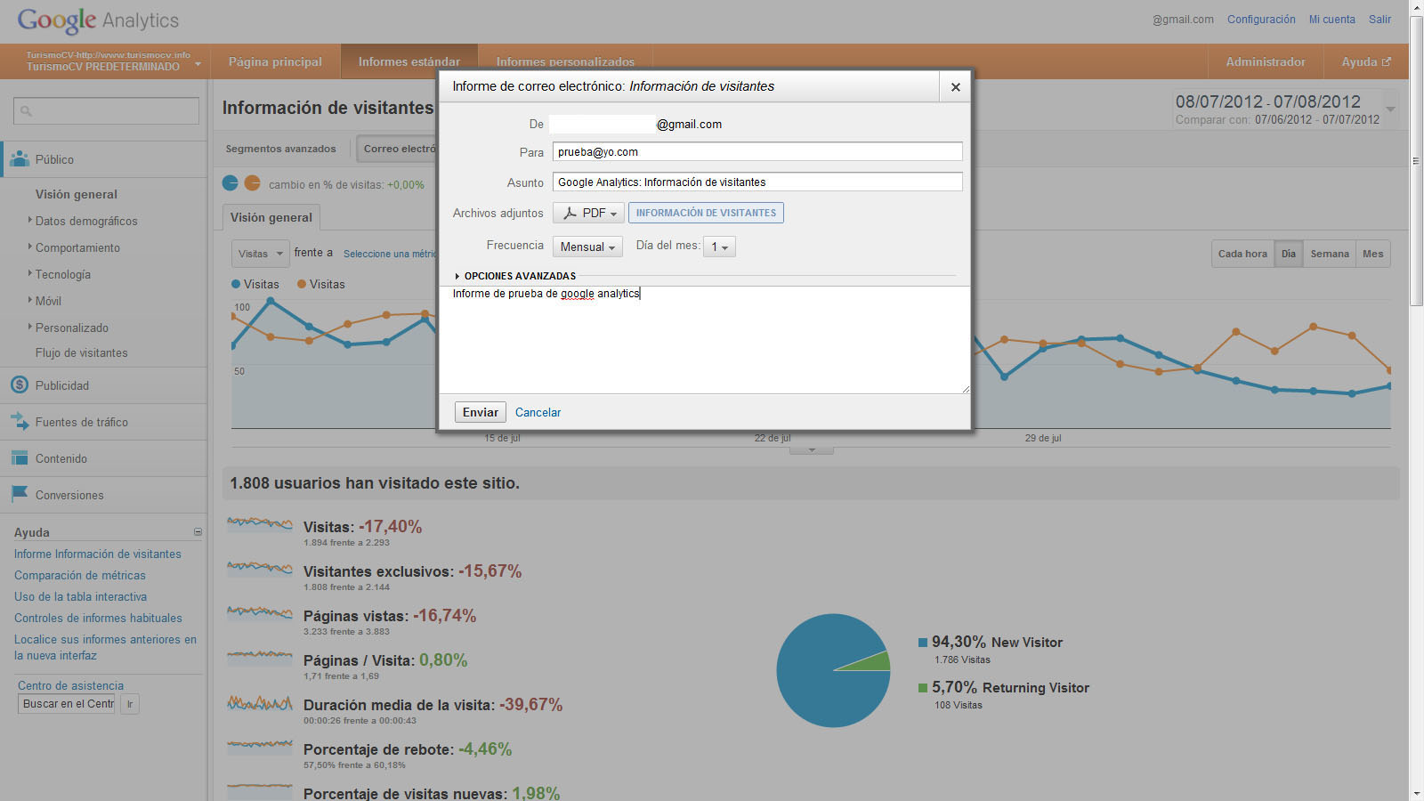Click the blue circle date range indicator
The height and width of the screenshot is (801, 1424).
coord(230,182)
